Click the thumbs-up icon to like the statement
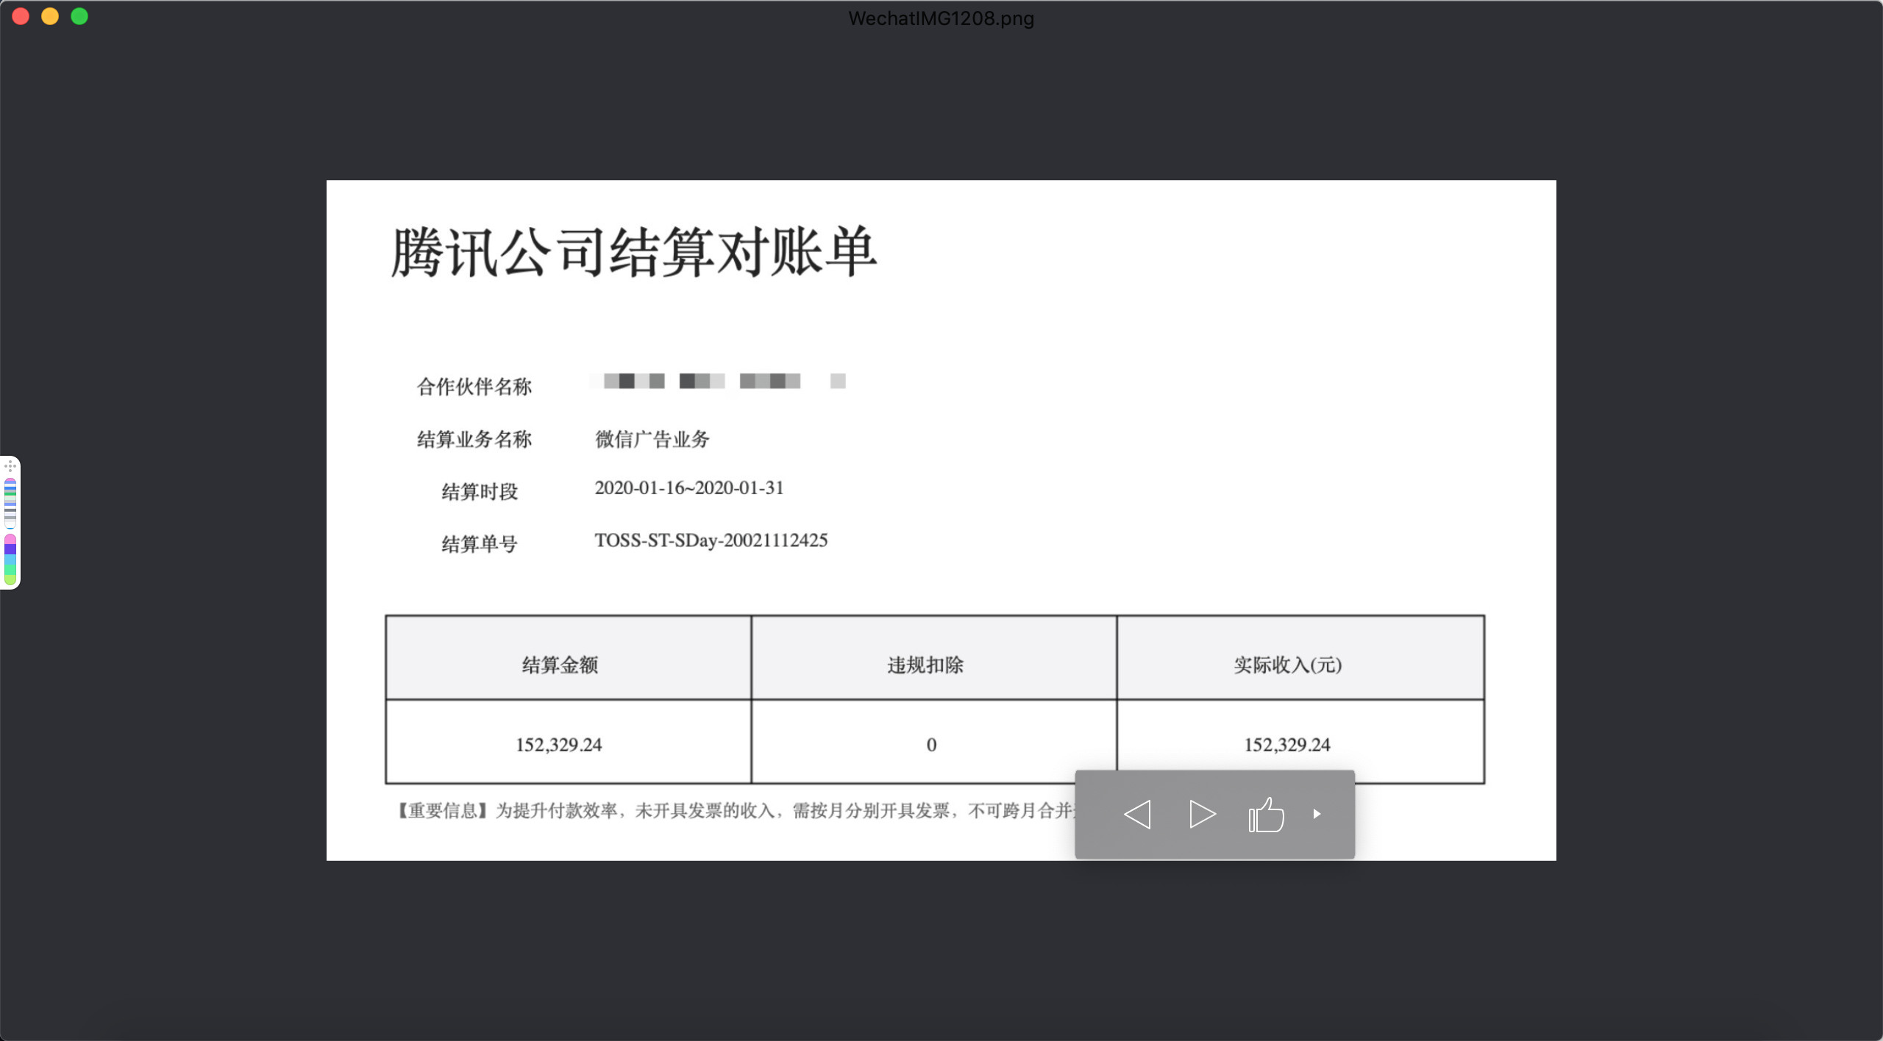The image size is (1883, 1041). 1267,814
